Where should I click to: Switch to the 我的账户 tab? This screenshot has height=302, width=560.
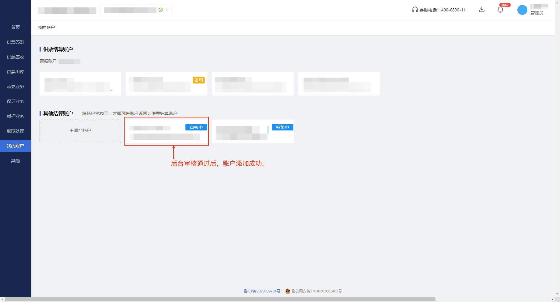(x=15, y=146)
